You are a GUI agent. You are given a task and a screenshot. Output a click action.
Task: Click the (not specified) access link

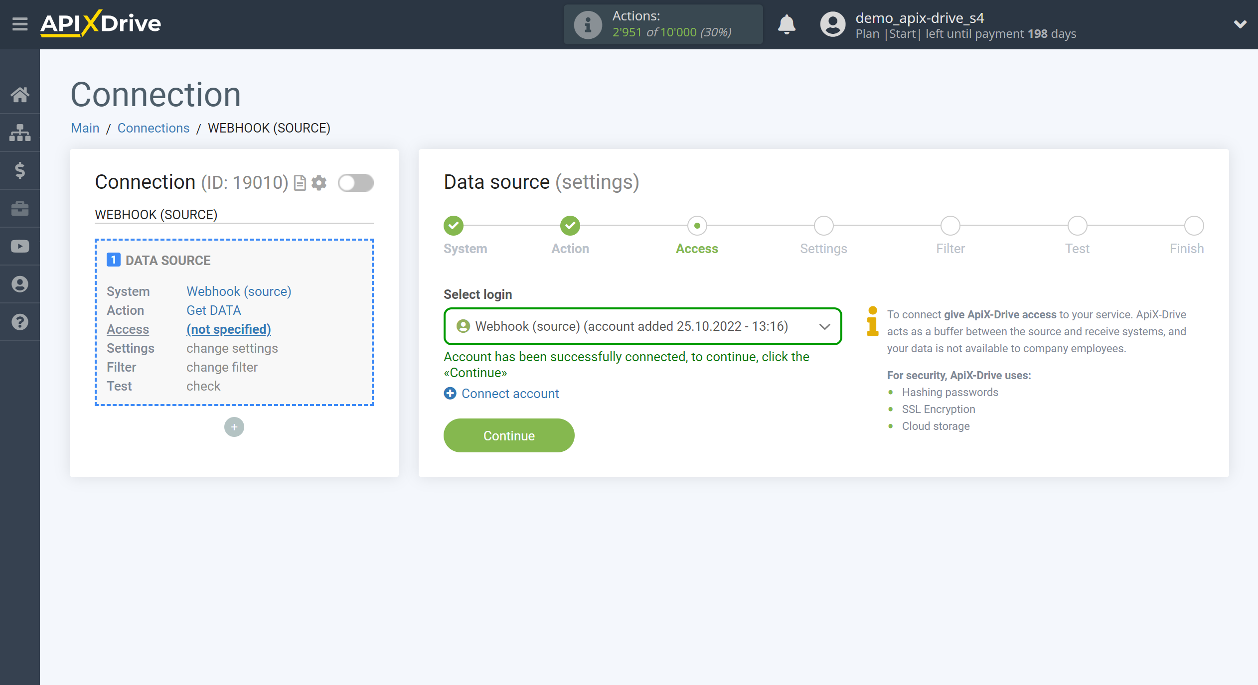pyautogui.click(x=229, y=329)
